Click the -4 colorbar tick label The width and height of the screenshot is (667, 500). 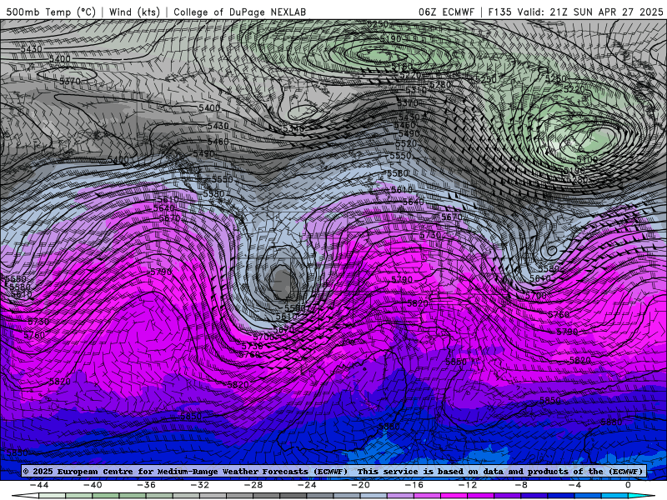point(574,485)
